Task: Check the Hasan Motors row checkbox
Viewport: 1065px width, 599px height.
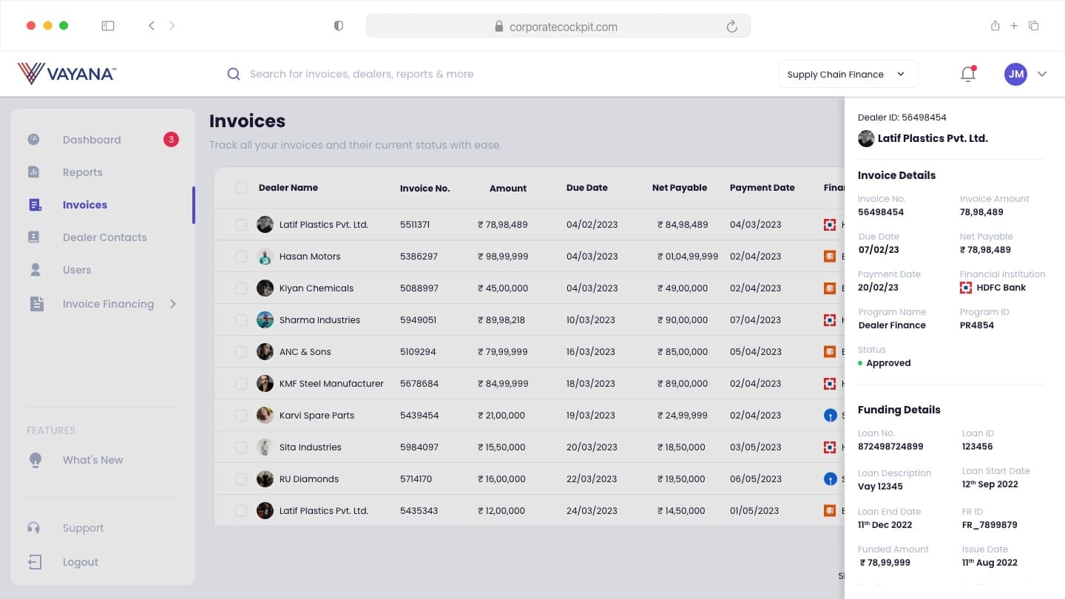Action: [x=241, y=257]
